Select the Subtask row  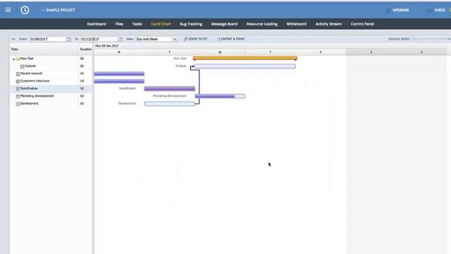point(51,66)
